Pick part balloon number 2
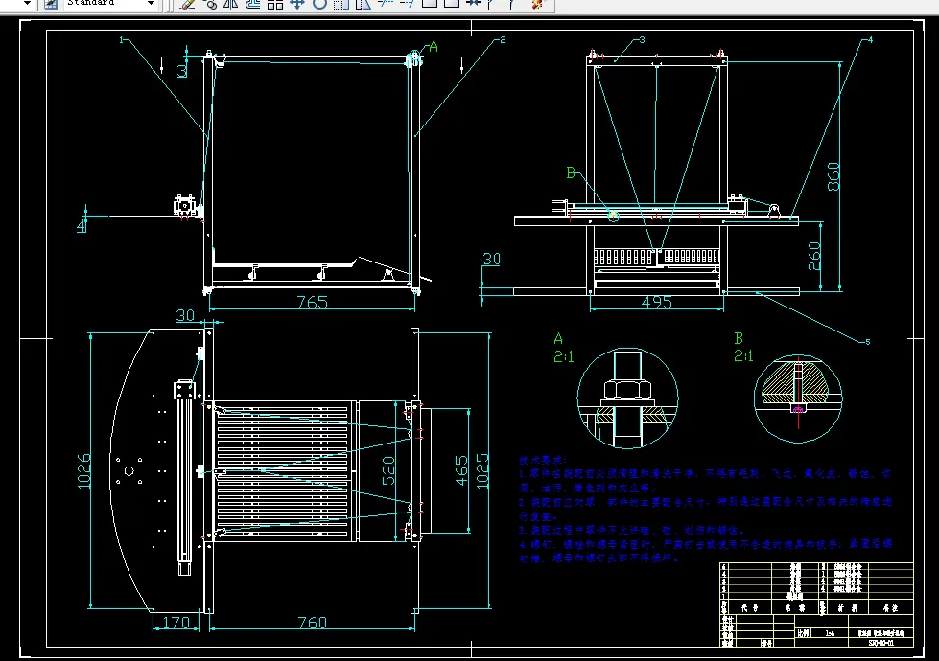Viewport: 939px width, 661px height. 503,40
